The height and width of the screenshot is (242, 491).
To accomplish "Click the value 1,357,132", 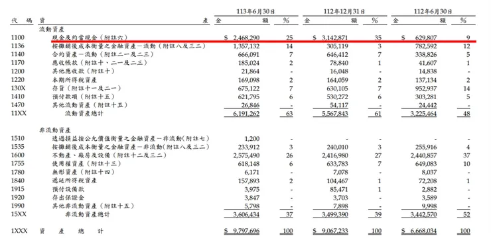I will click(246, 46).
